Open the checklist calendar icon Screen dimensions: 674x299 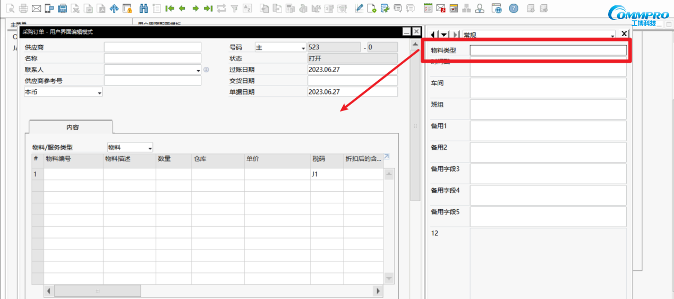(428, 8)
